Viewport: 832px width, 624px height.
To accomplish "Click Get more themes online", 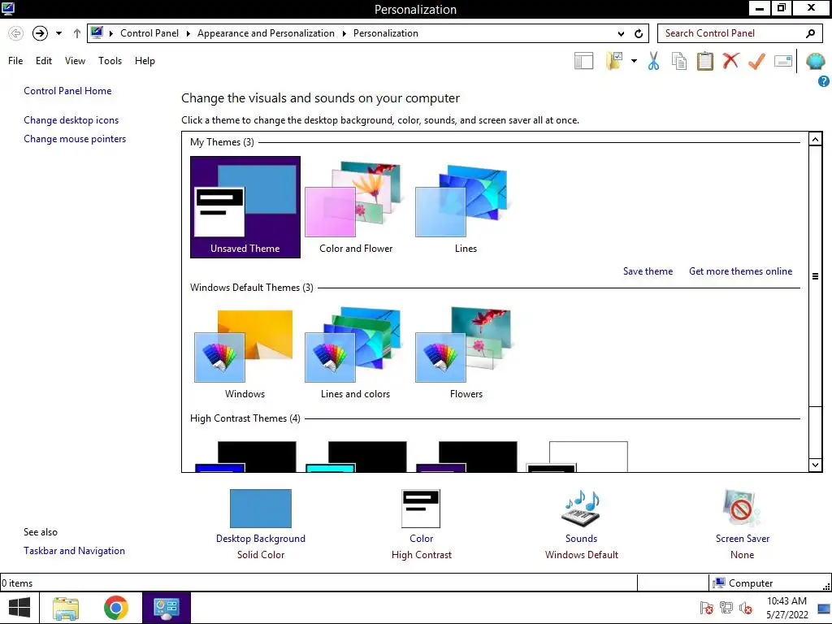I will (x=741, y=271).
